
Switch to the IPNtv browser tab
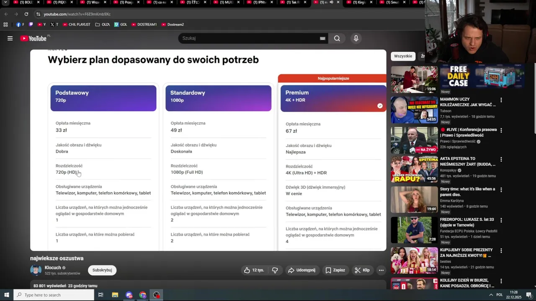point(260,3)
